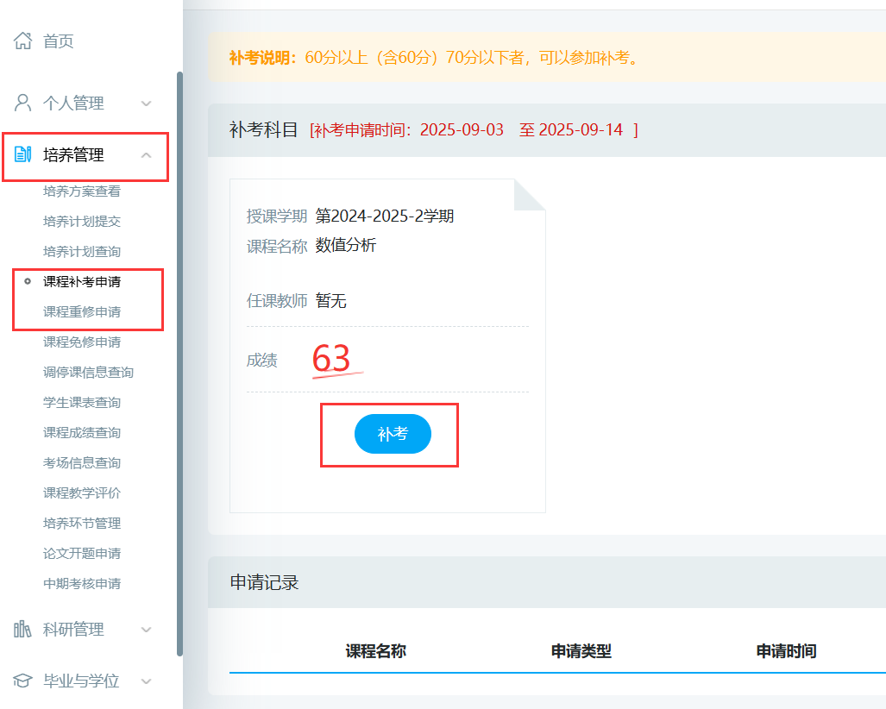
Task: Open 课程重修申请 in the sidebar
Action: [82, 311]
